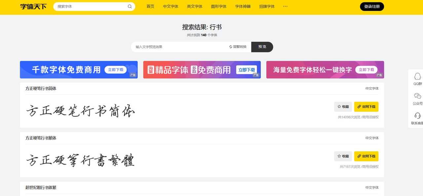Open the 超世纪粗行书体繁 font title link
Screen dimensions: 423x196
(x=41, y=187)
